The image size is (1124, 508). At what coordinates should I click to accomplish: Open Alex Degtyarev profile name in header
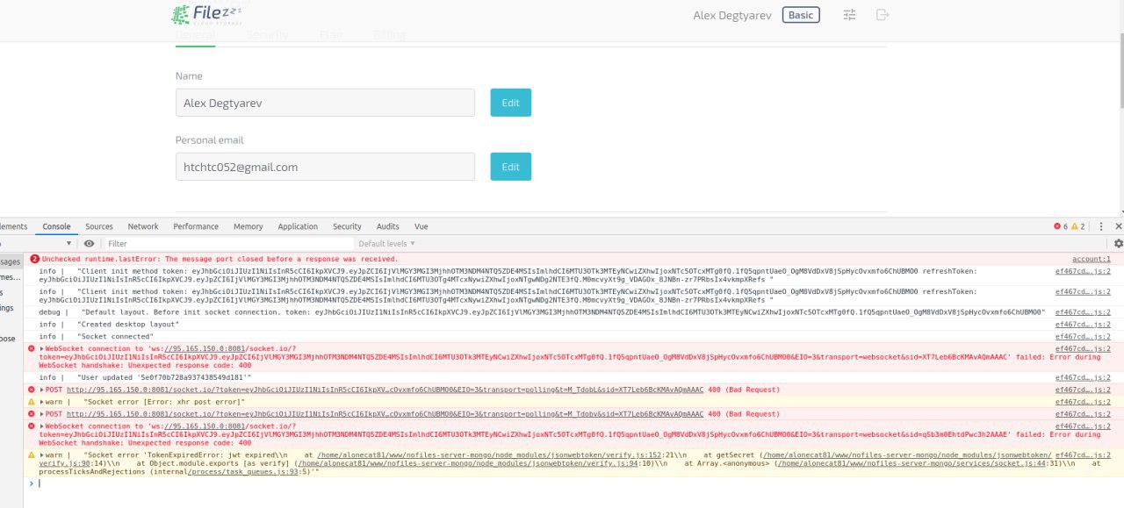click(x=733, y=15)
